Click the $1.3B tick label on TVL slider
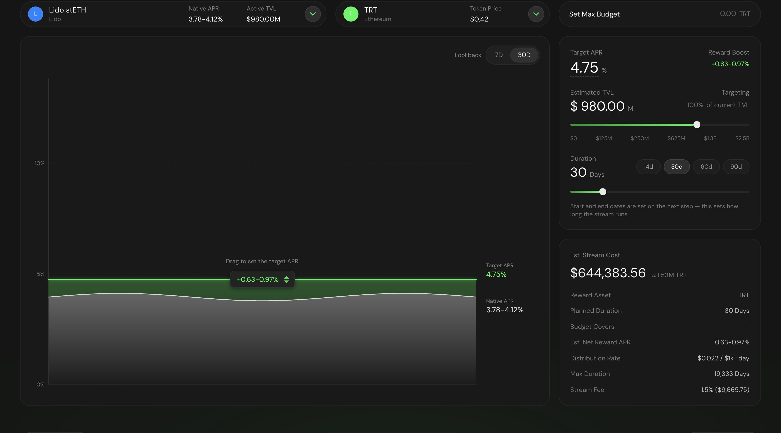The height and width of the screenshot is (433, 781). tap(710, 138)
